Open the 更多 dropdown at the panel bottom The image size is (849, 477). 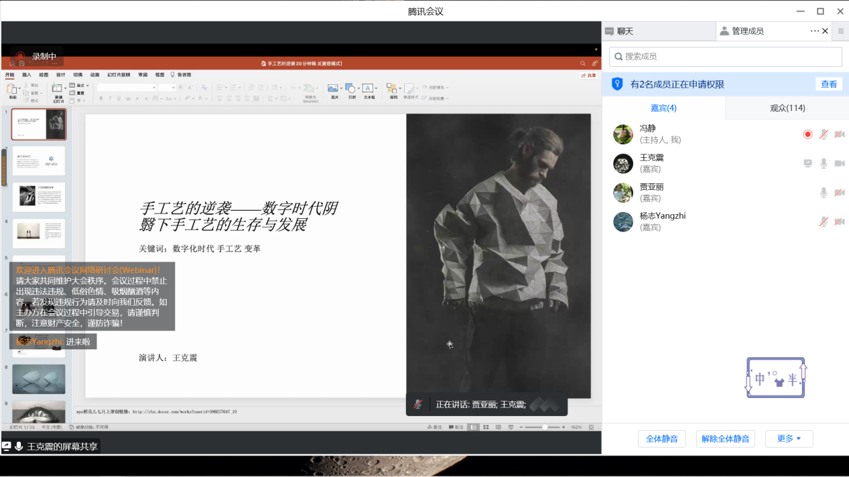789,439
